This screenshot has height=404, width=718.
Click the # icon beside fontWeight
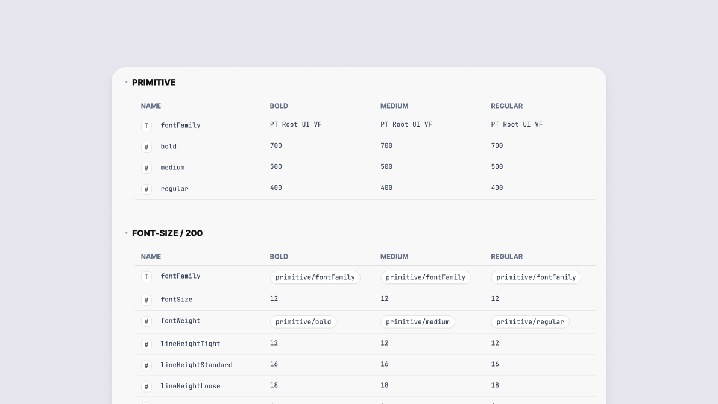(146, 321)
